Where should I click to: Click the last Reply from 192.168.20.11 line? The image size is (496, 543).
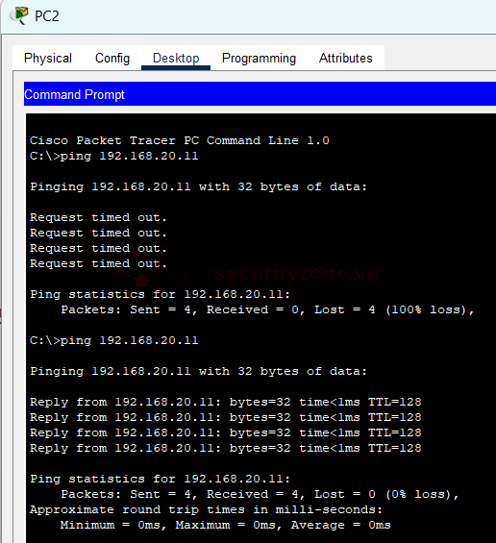(x=226, y=448)
